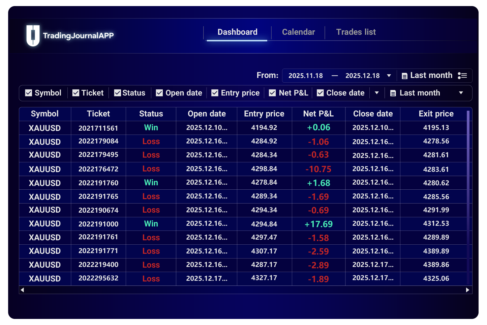Open the date range dropdown arrow
487x325 pixels.
[389, 76]
